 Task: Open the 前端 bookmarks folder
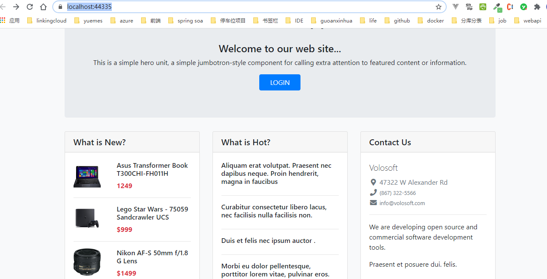click(150, 20)
